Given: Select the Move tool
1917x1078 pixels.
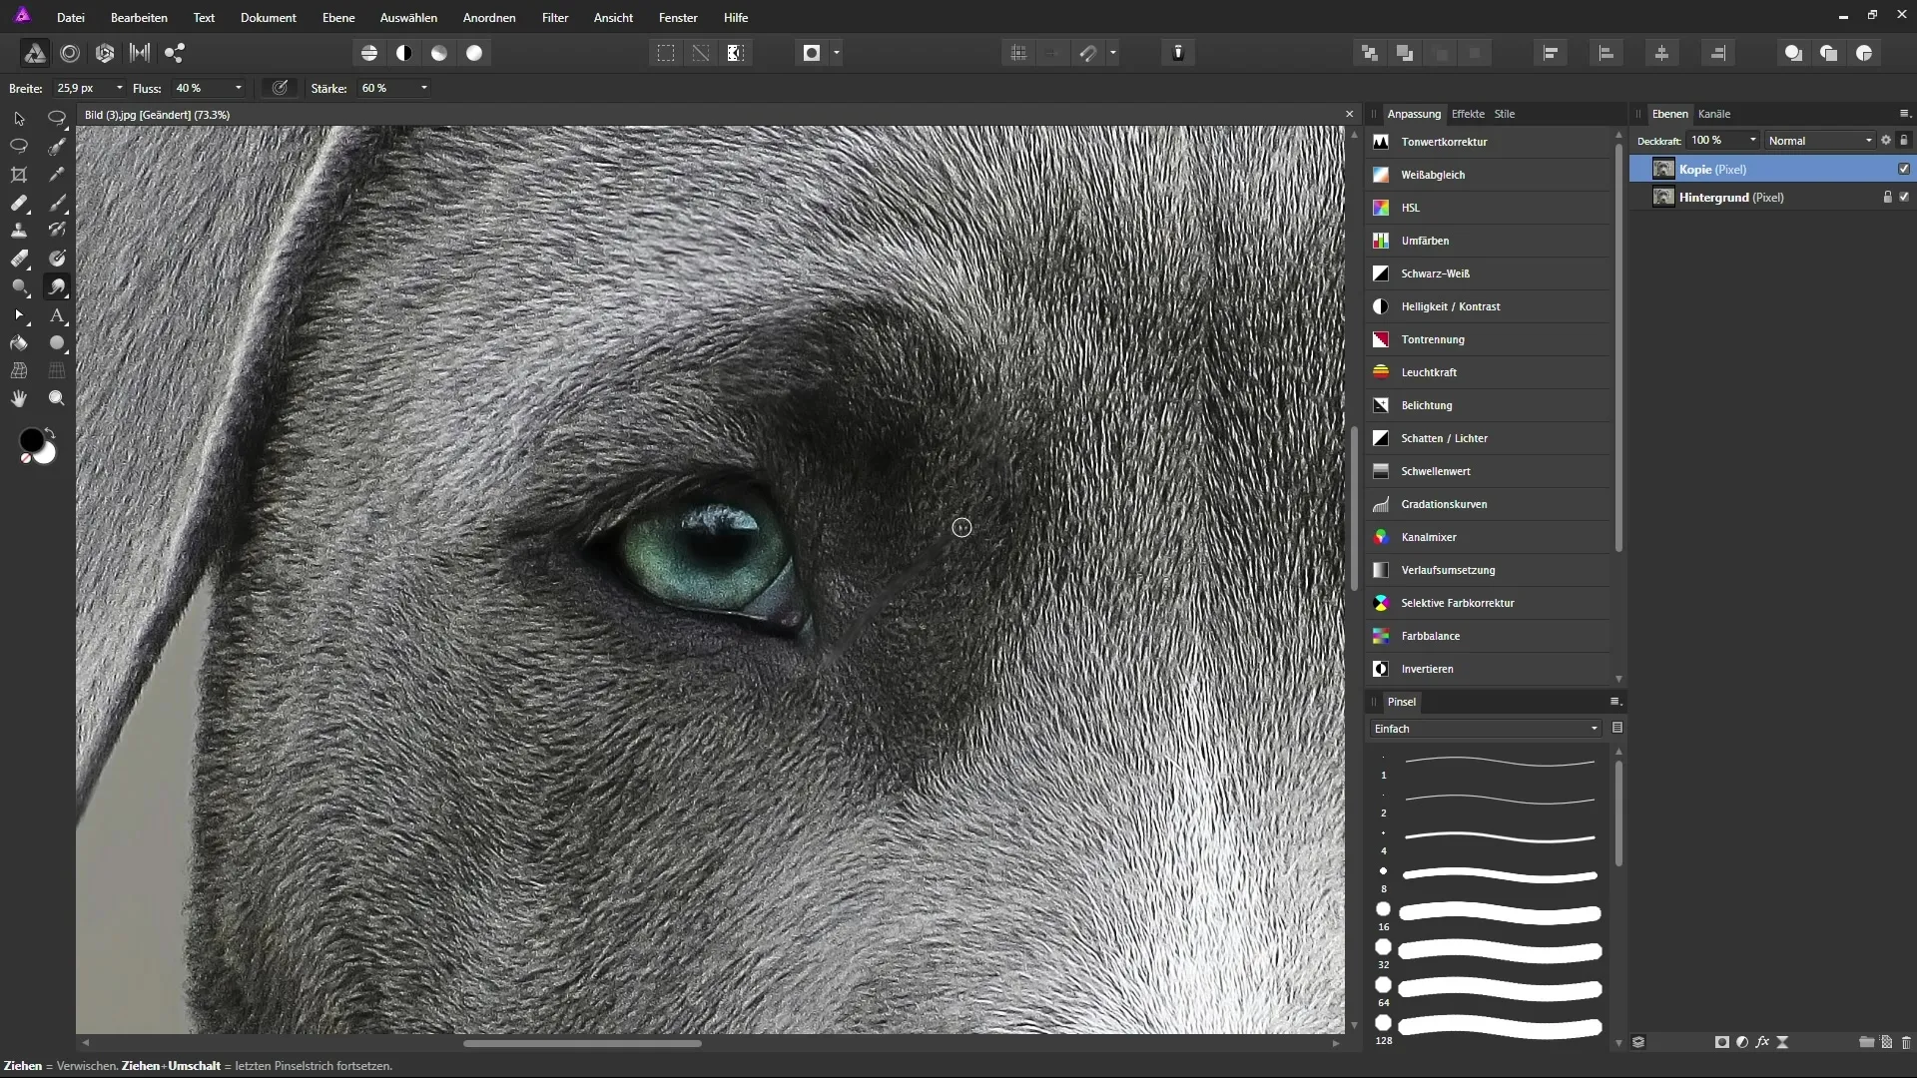Looking at the screenshot, I should coord(19,118).
